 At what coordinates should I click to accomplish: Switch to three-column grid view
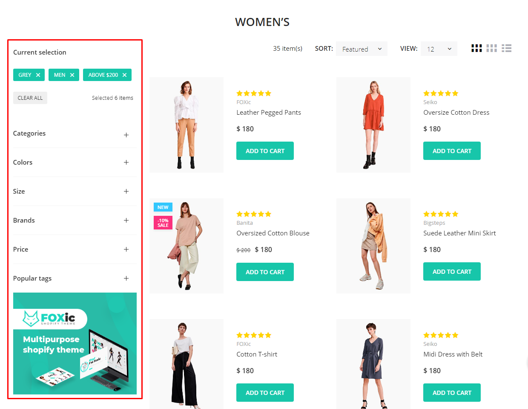point(491,49)
